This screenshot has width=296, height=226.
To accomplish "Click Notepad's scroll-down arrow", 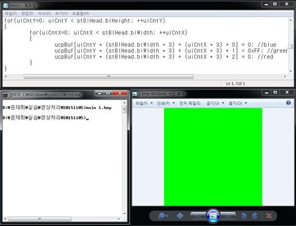I will (291, 71).
